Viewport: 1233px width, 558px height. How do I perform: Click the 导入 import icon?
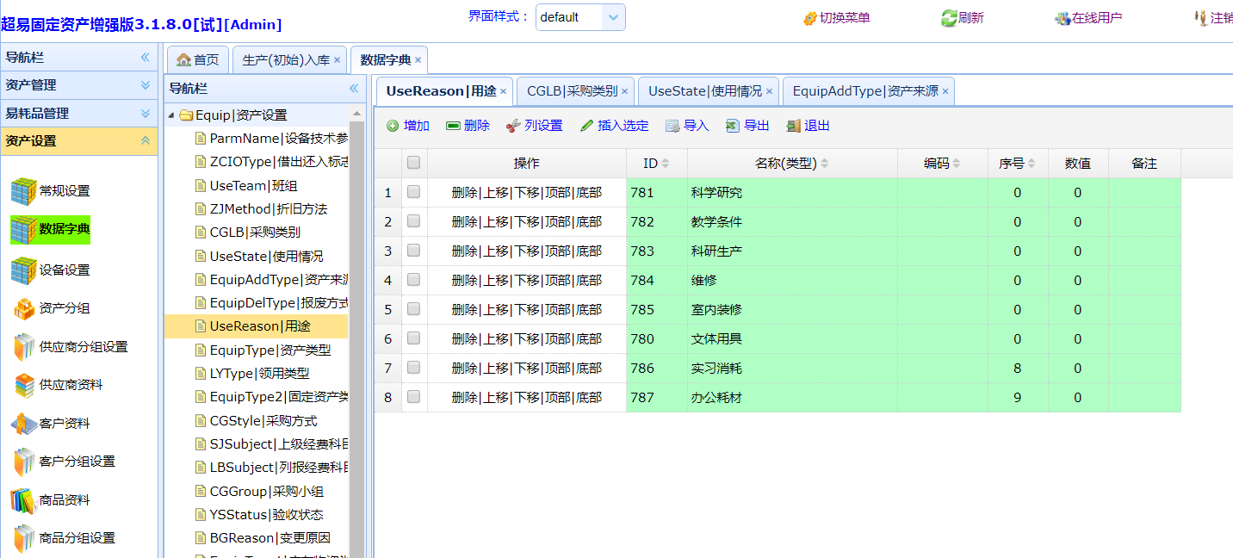672,126
